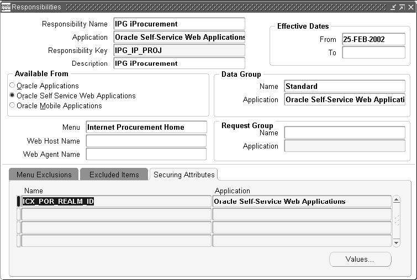
Task: Click the third empty Name row
Action: pos(116,228)
